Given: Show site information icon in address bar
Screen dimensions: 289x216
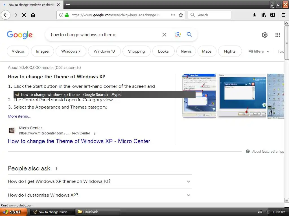Looking at the screenshot, I should coord(61,15).
